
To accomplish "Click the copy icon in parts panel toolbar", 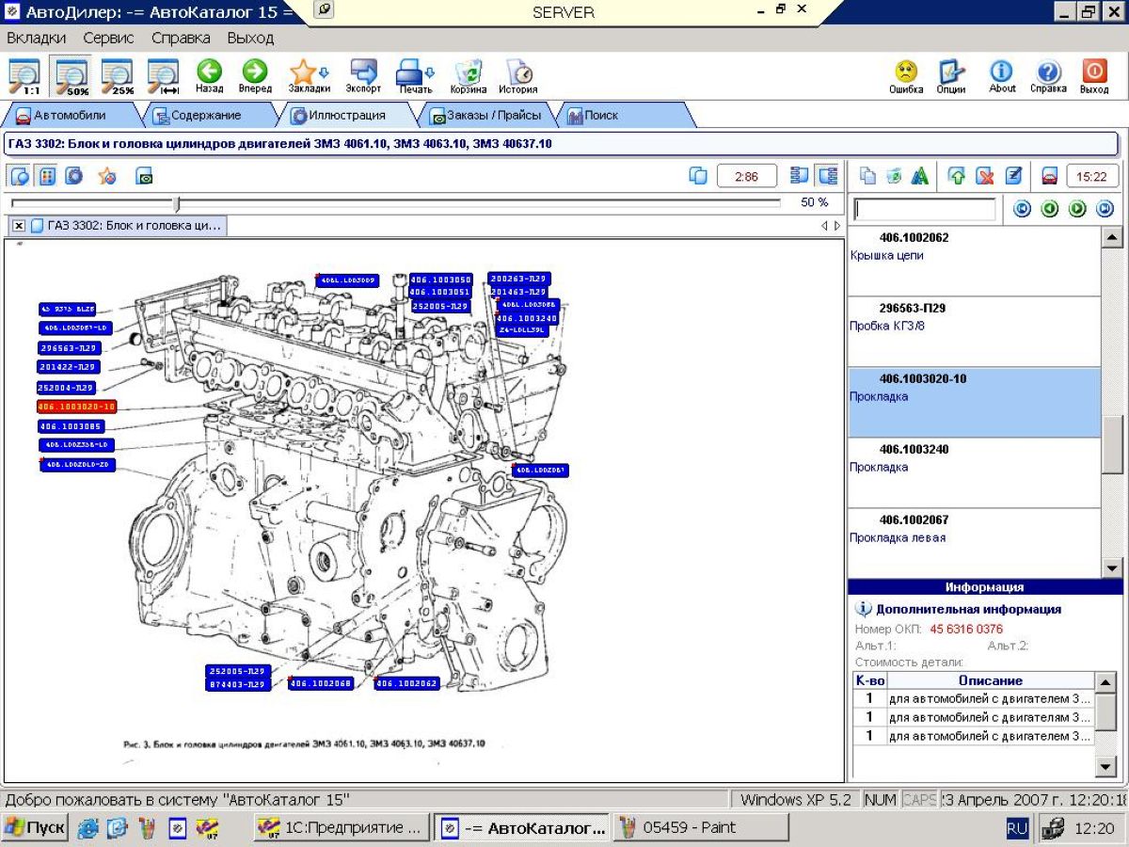I will (x=867, y=176).
